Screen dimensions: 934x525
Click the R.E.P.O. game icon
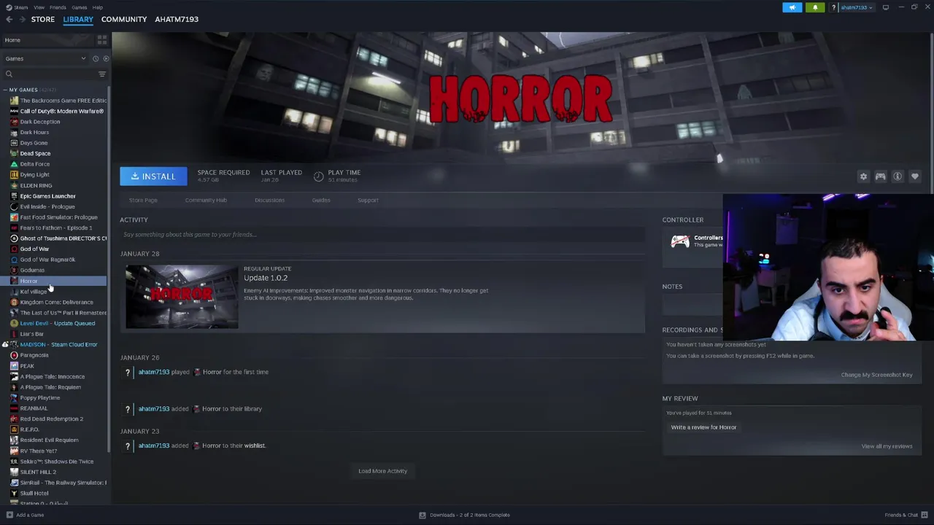[14, 429]
